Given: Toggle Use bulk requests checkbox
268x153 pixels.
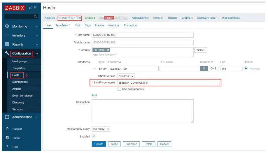Looking at the screenshot, I should (119, 89).
